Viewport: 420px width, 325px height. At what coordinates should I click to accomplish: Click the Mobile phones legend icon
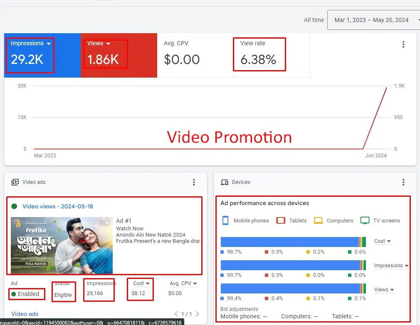(225, 220)
